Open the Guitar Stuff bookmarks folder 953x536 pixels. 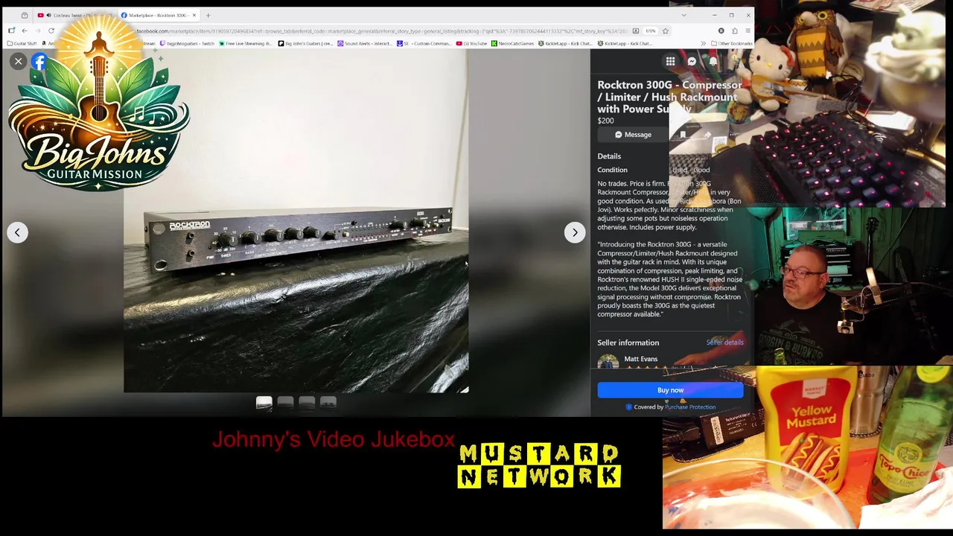click(22, 44)
